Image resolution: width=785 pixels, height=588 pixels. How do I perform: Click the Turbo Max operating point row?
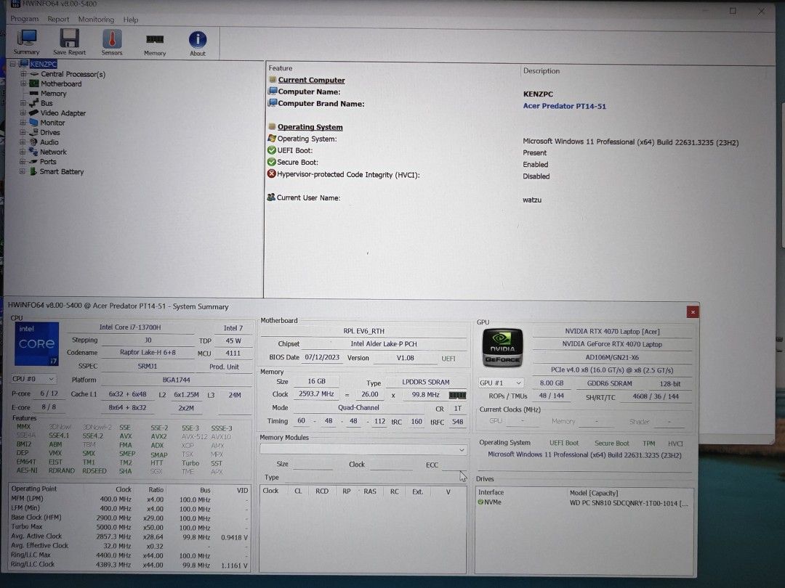tap(129, 527)
